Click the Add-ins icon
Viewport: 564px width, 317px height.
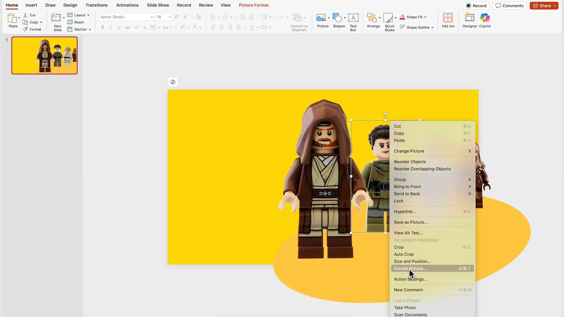pos(448,18)
